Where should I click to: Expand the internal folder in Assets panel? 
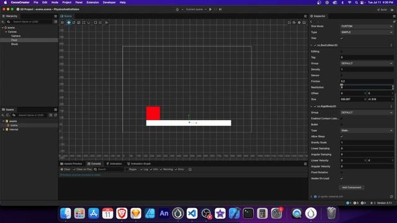click(4, 129)
